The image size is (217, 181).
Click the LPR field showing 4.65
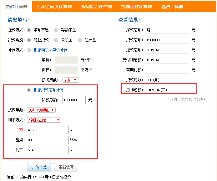click(48, 130)
